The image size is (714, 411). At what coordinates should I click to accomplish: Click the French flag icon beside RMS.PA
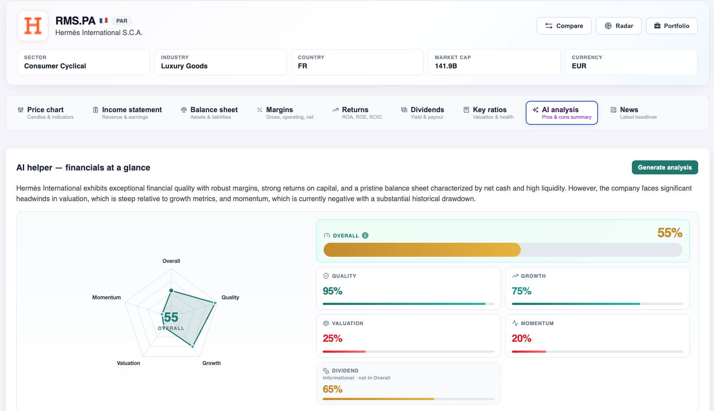click(104, 21)
